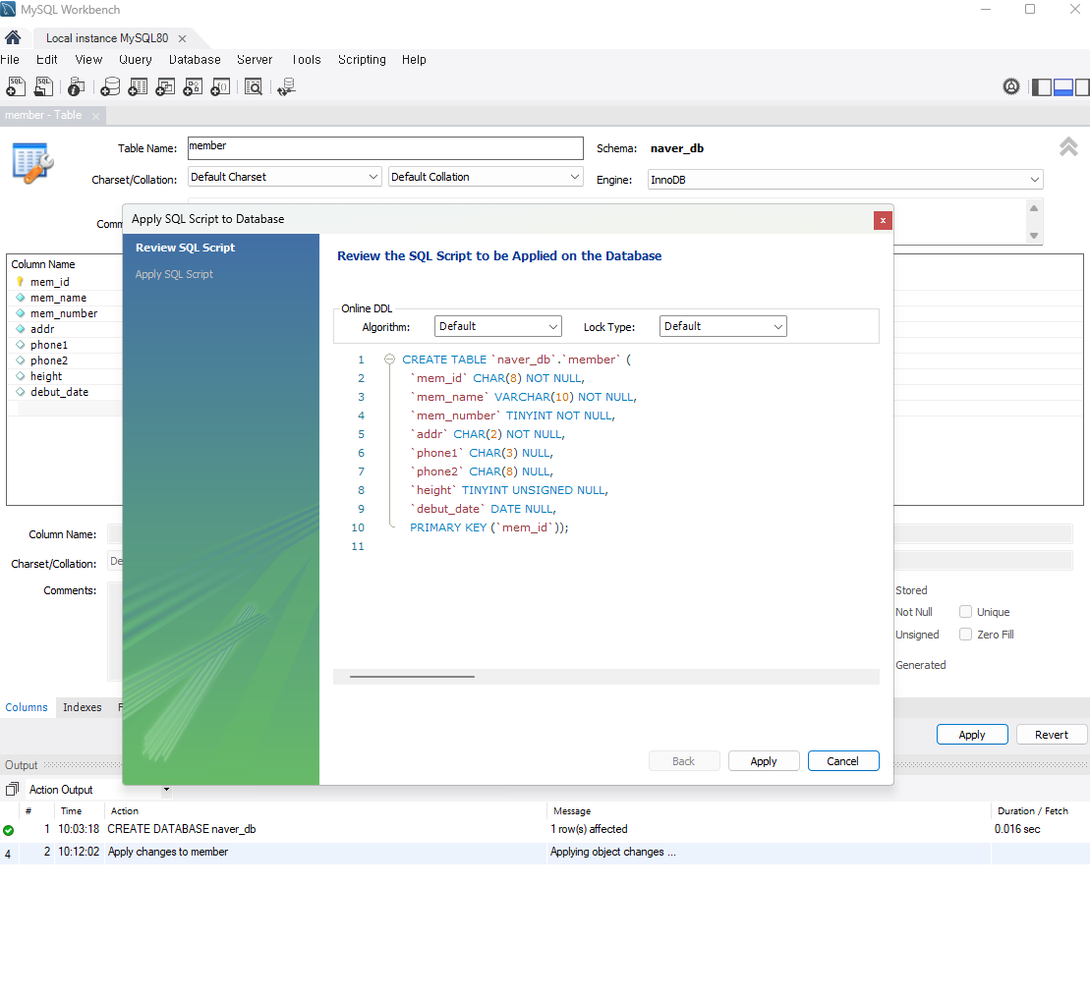The image size is (1090, 997).
Task: Click Cancel in the SQL script dialog
Action: (843, 761)
